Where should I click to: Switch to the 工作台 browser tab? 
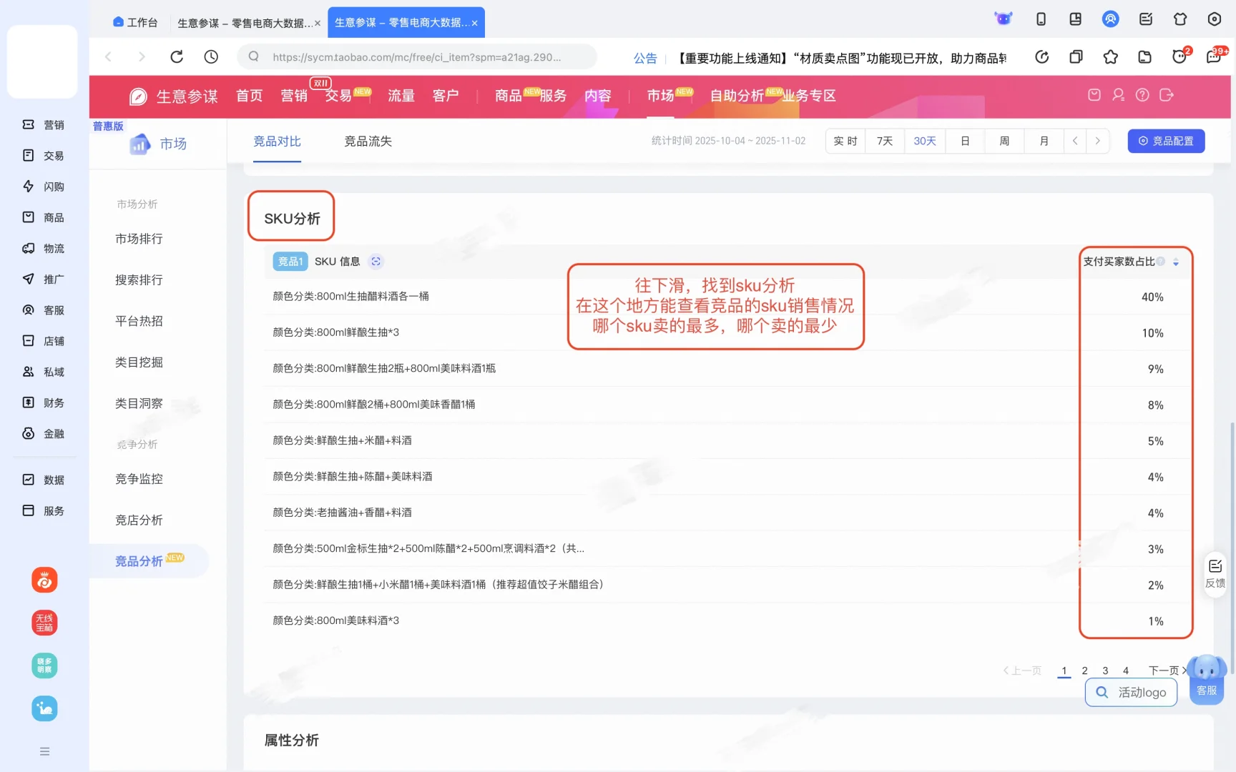[x=135, y=23]
